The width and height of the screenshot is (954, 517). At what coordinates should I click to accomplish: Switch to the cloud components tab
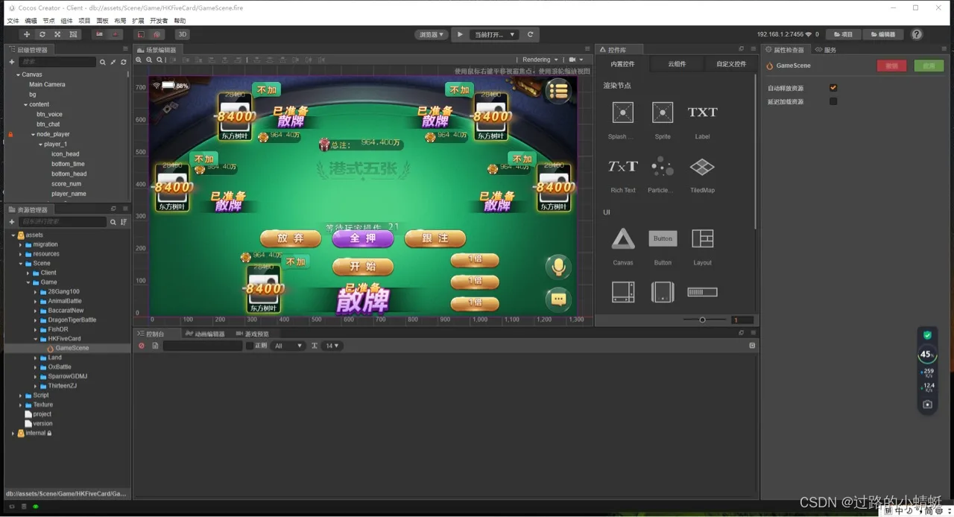click(677, 64)
